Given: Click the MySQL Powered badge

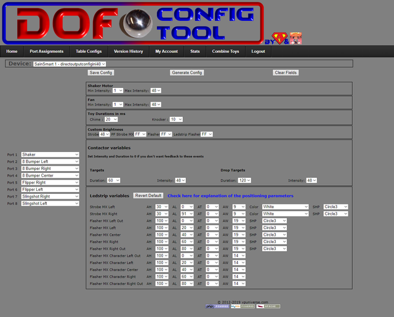Looking at the screenshot, I should (x=243, y=307).
